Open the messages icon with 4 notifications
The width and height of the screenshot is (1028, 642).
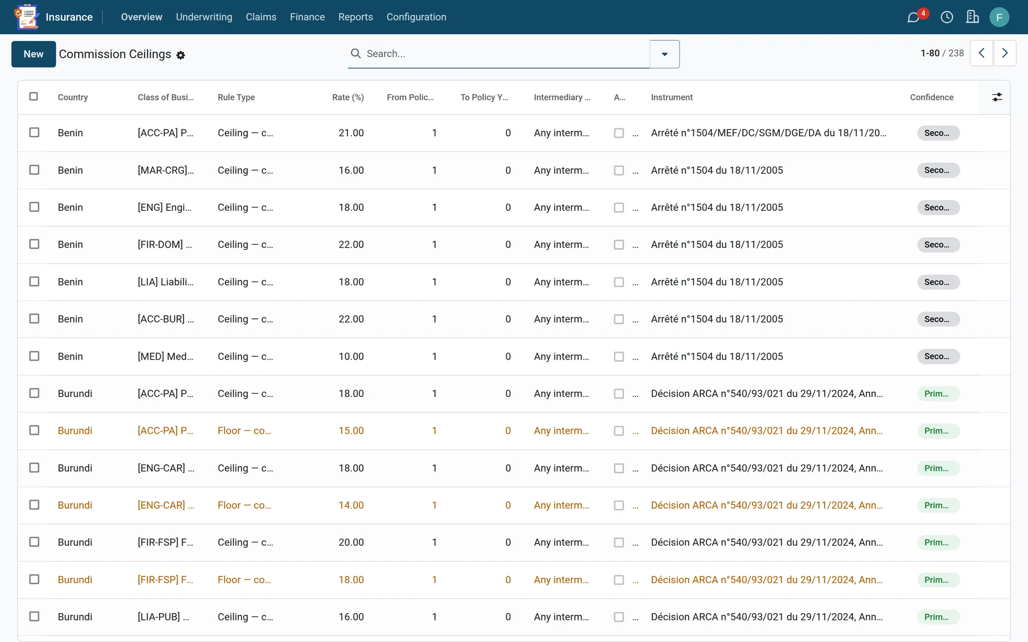pos(914,17)
